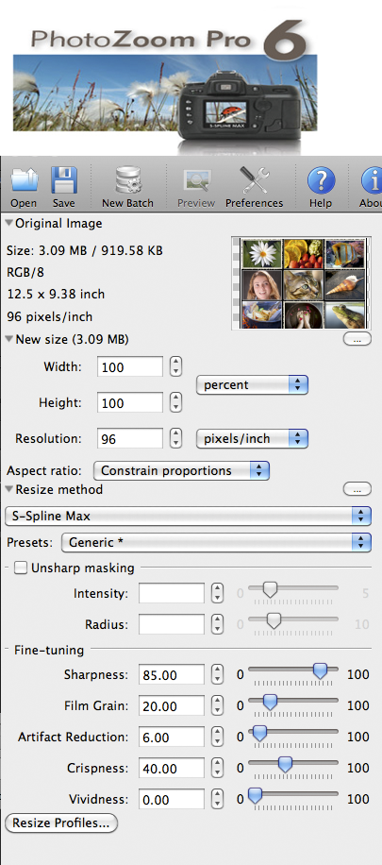Click the Sharpness stepper arrows

tap(218, 674)
